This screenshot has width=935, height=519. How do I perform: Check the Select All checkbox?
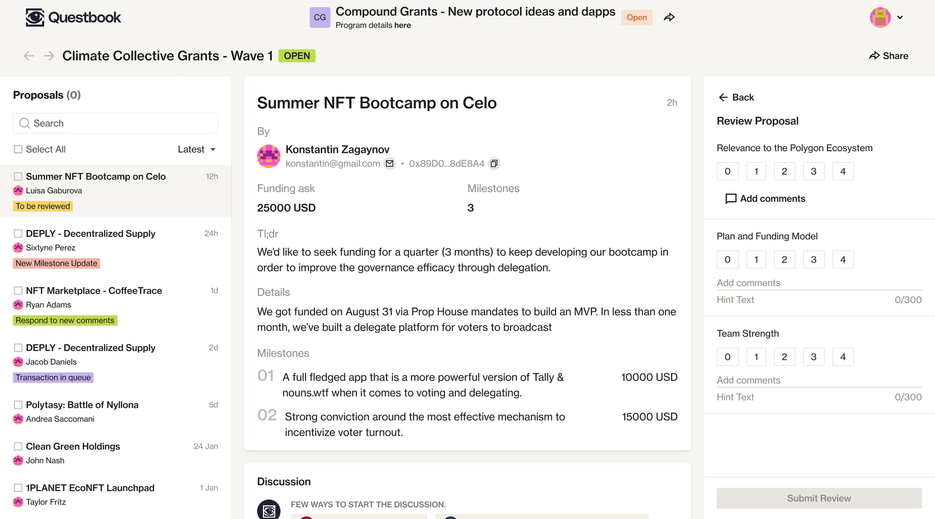pos(18,149)
